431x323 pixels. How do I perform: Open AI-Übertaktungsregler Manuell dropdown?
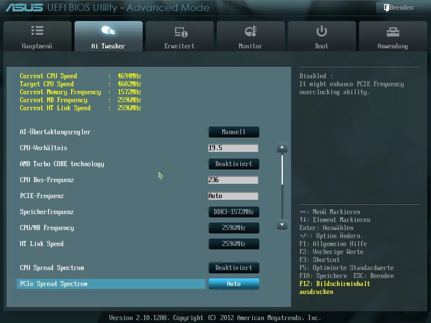234,132
